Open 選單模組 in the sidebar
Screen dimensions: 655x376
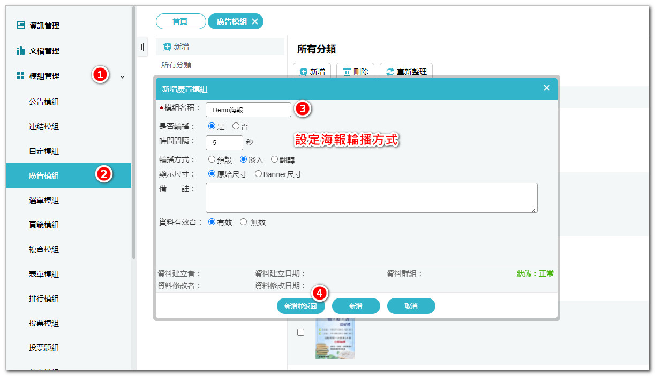click(x=44, y=200)
